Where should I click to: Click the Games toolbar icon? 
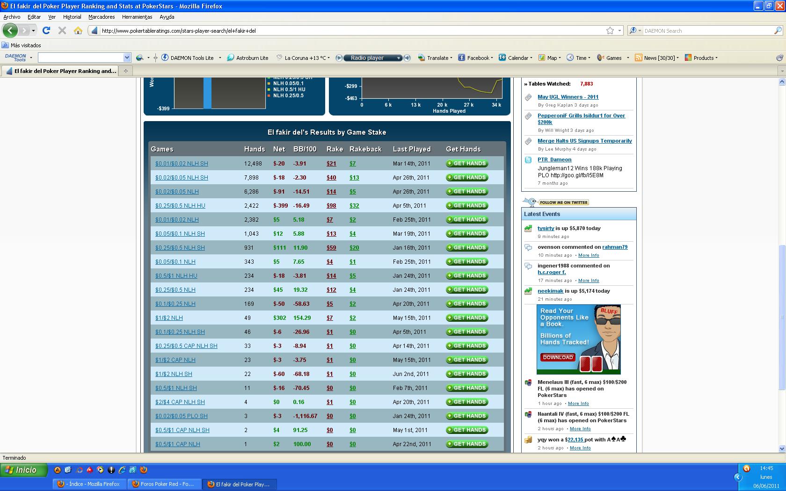point(601,58)
